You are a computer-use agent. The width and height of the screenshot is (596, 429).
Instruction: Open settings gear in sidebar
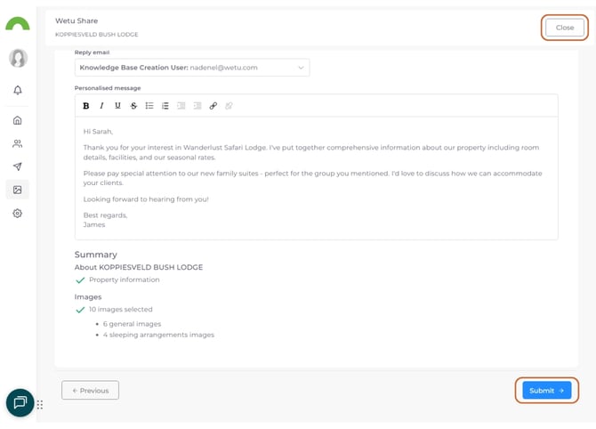click(x=18, y=214)
